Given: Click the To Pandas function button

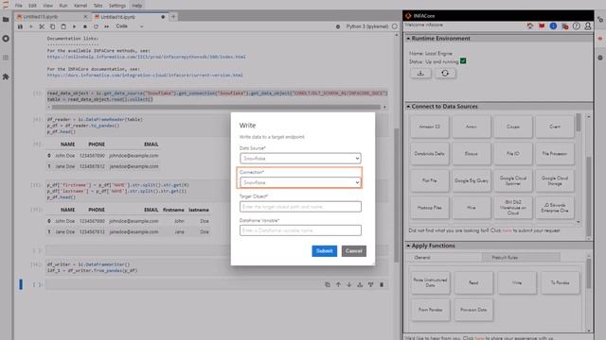Looking at the screenshot, I should point(560,283).
